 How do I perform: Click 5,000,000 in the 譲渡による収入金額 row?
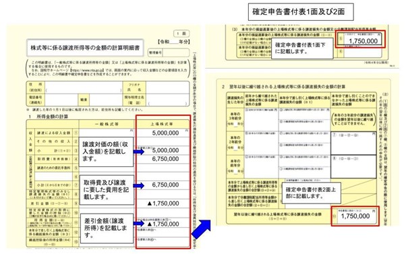click(x=165, y=133)
